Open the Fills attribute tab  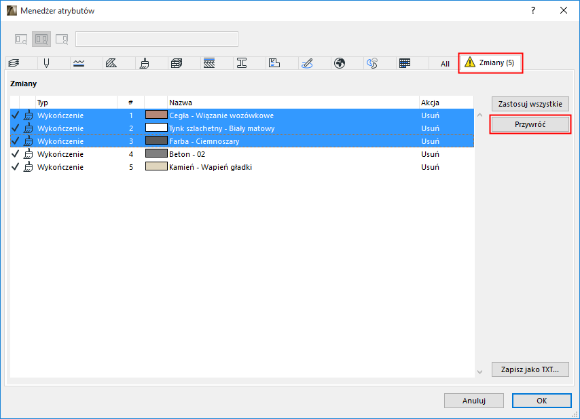(111, 63)
